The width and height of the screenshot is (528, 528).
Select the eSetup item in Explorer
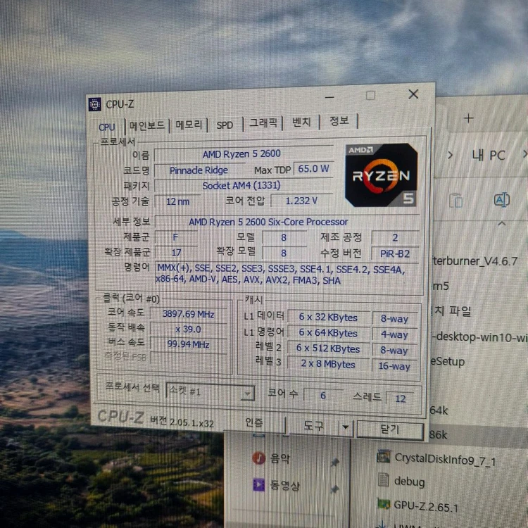[x=447, y=362]
